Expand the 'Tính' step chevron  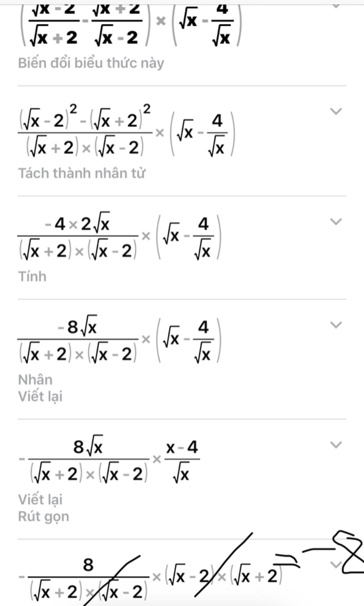coord(336,222)
